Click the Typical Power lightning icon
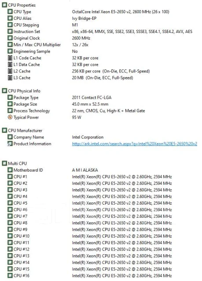202x281 pixels. 10,117
